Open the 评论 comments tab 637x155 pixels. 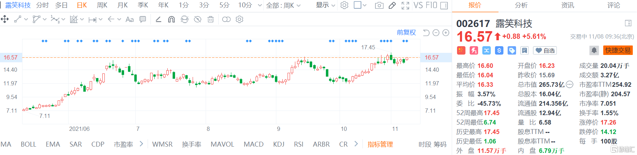tap(614, 5)
